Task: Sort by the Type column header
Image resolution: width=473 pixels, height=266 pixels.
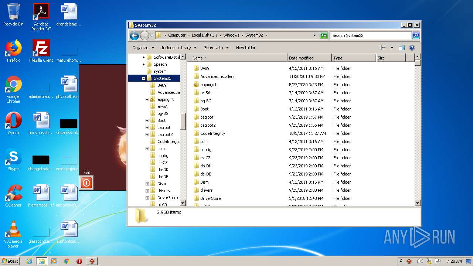Action: tap(354, 58)
